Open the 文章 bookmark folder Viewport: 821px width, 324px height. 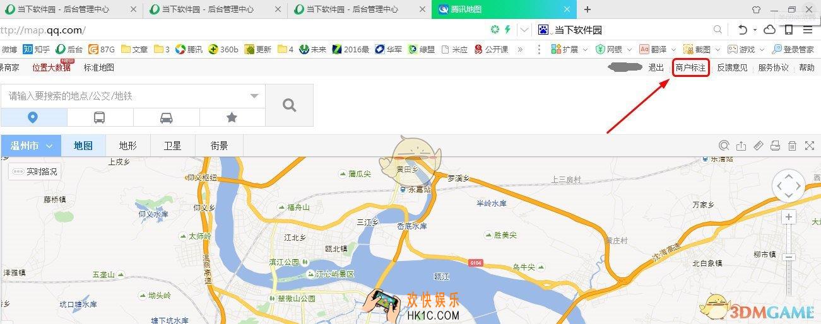coord(134,49)
